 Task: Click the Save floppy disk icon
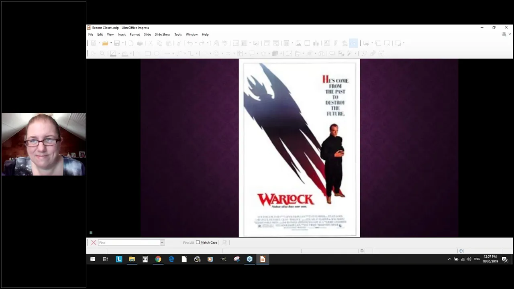117,43
